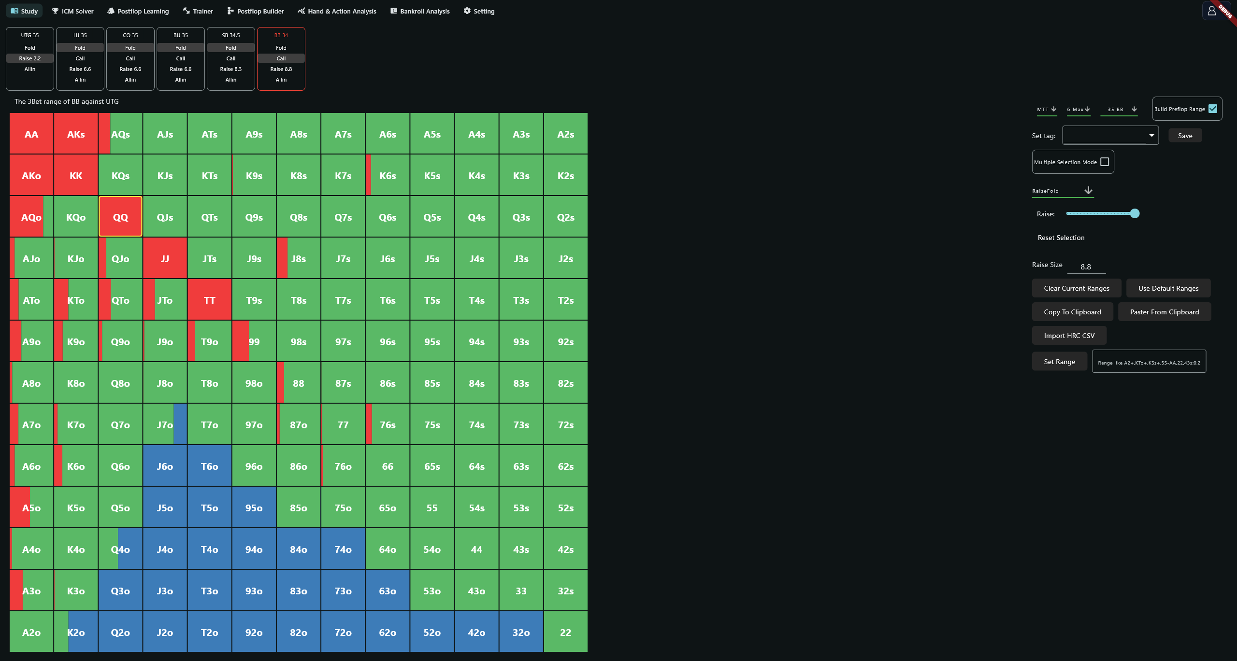Select the QQ hand cell

(x=120, y=217)
